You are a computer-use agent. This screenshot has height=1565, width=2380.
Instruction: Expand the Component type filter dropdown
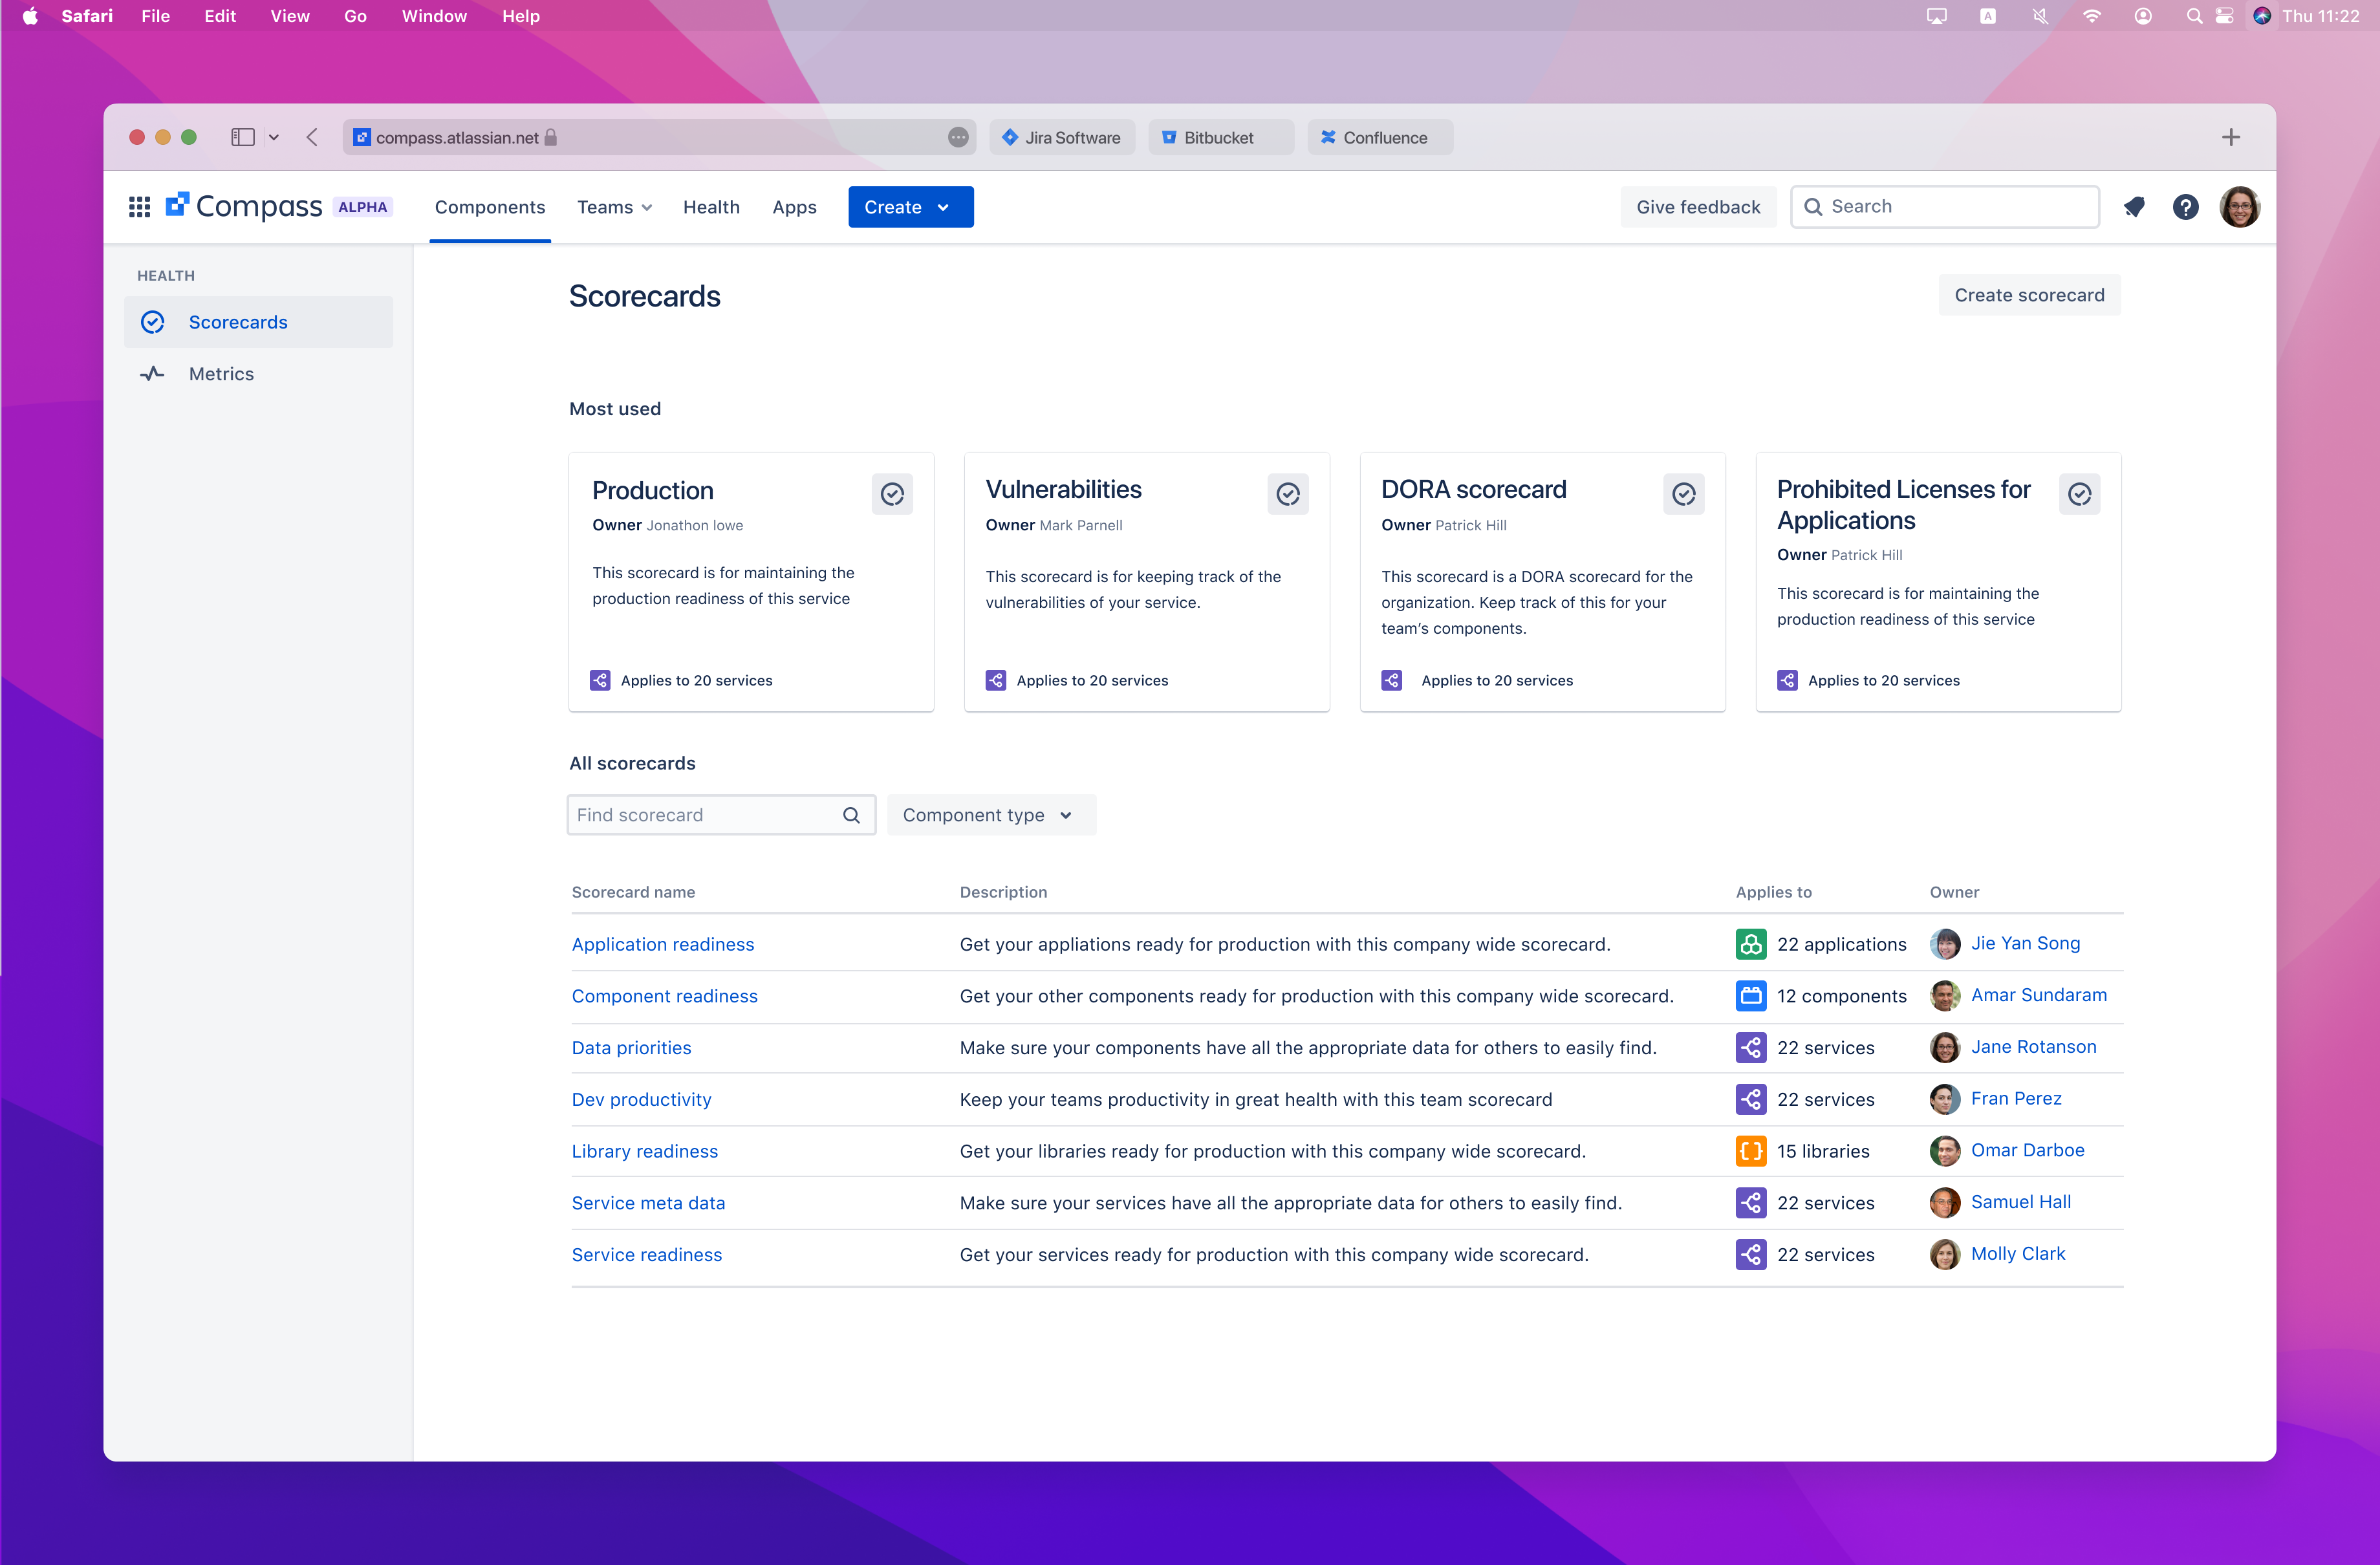point(990,815)
